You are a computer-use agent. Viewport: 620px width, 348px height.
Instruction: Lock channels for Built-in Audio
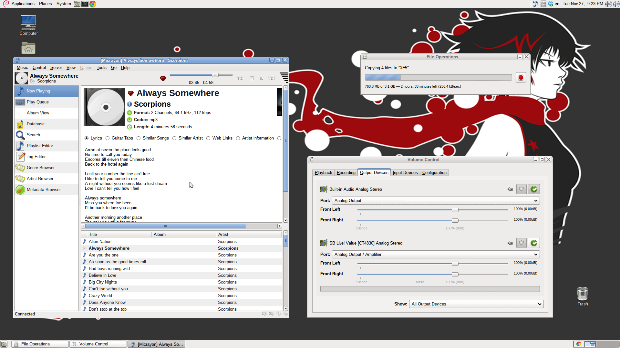pyautogui.click(x=522, y=189)
